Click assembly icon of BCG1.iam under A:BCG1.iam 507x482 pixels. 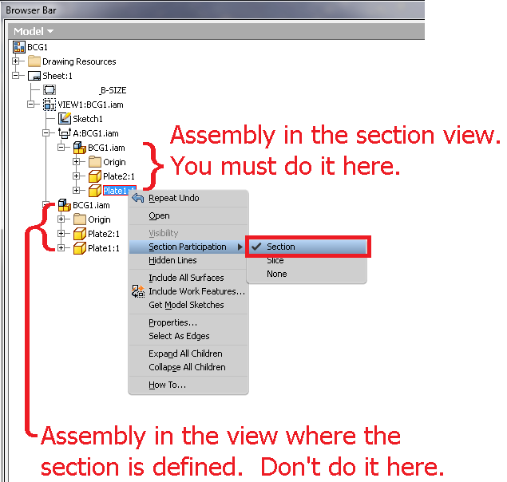click(x=80, y=148)
